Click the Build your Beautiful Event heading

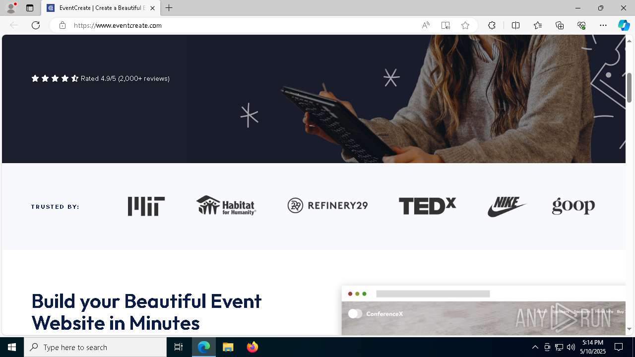[x=146, y=312]
